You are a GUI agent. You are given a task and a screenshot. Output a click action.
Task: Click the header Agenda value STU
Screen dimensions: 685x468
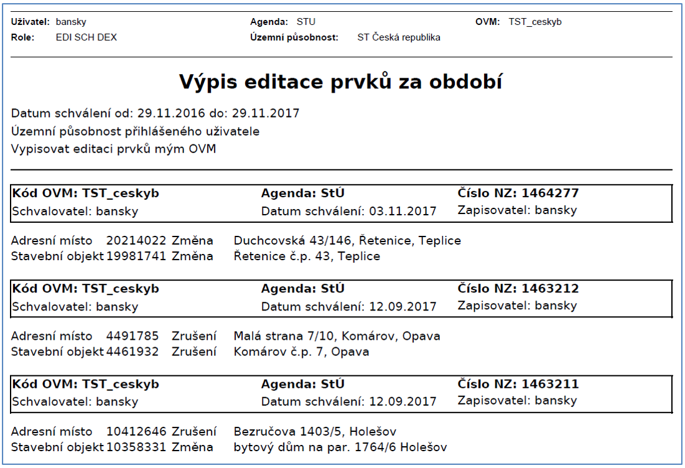(305, 22)
